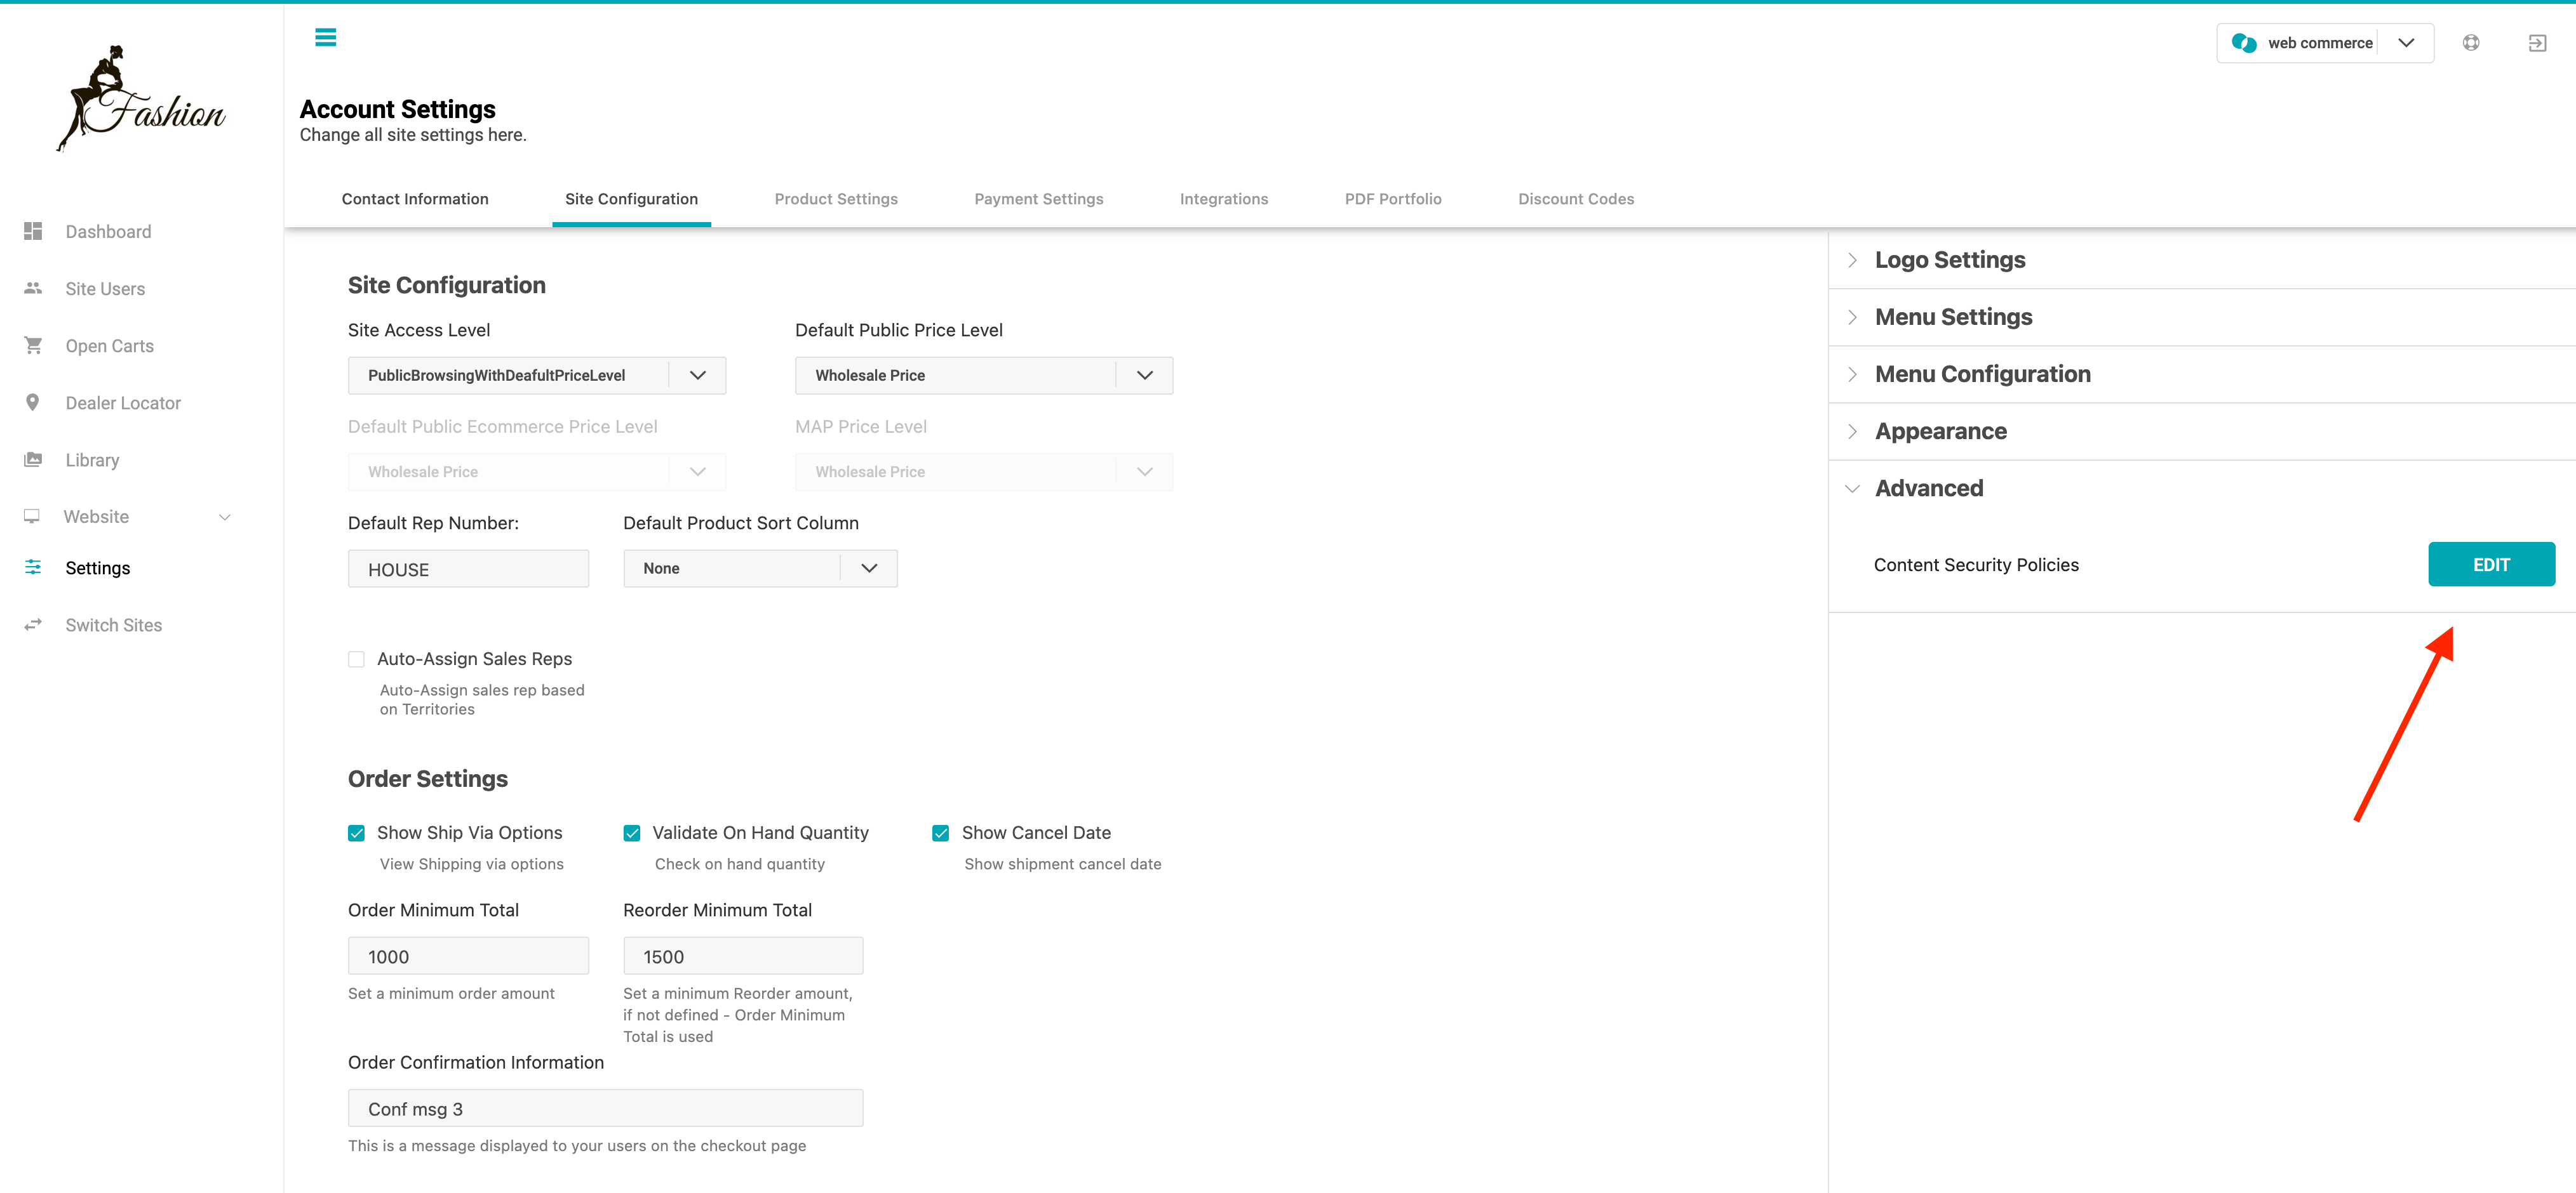Viewport: 2576px width, 1193px height.
Task: Click the Library images icon
Action: click(x=33, y=459)
